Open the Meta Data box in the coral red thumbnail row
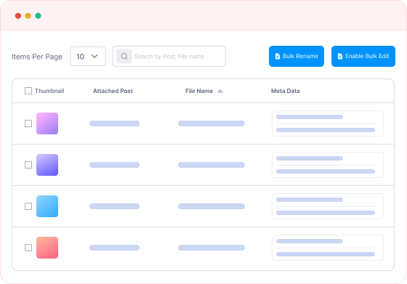This screenshot has width=407, height=284. coord(328,248)
